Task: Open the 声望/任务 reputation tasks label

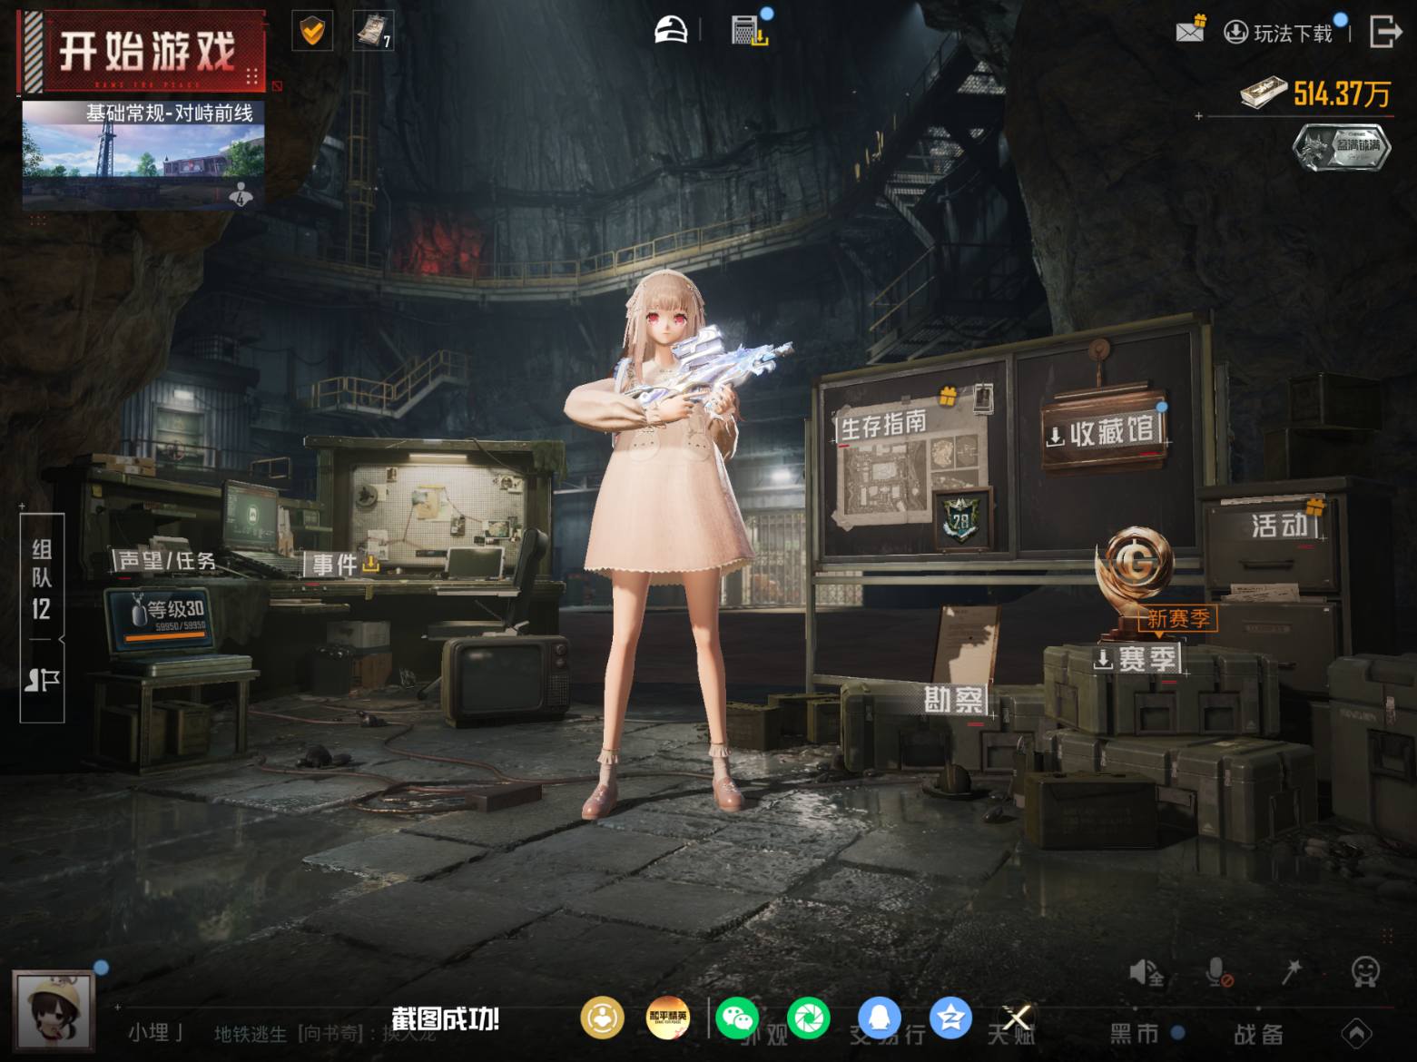Action: click(x=165, y=561)
